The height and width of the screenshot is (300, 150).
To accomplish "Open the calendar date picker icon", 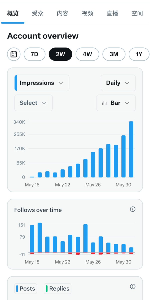I will (x=14, y=54).
